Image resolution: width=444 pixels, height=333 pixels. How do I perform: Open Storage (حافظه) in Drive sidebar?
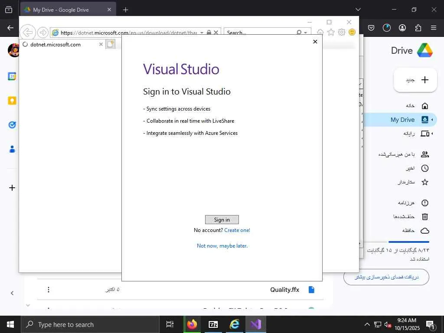click(416, 231)
